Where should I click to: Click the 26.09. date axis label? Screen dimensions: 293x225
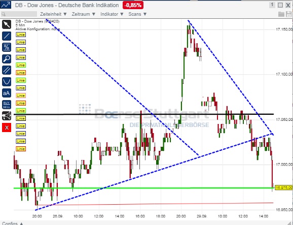point(58,216)
